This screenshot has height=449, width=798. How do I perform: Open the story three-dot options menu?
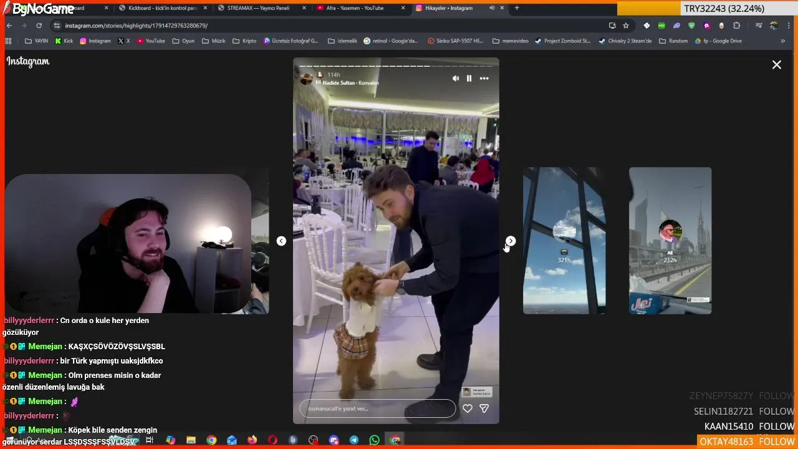coord(484,79)
